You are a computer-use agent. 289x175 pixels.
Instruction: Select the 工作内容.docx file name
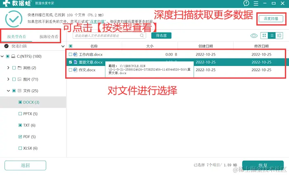click(x=90, y=54)
